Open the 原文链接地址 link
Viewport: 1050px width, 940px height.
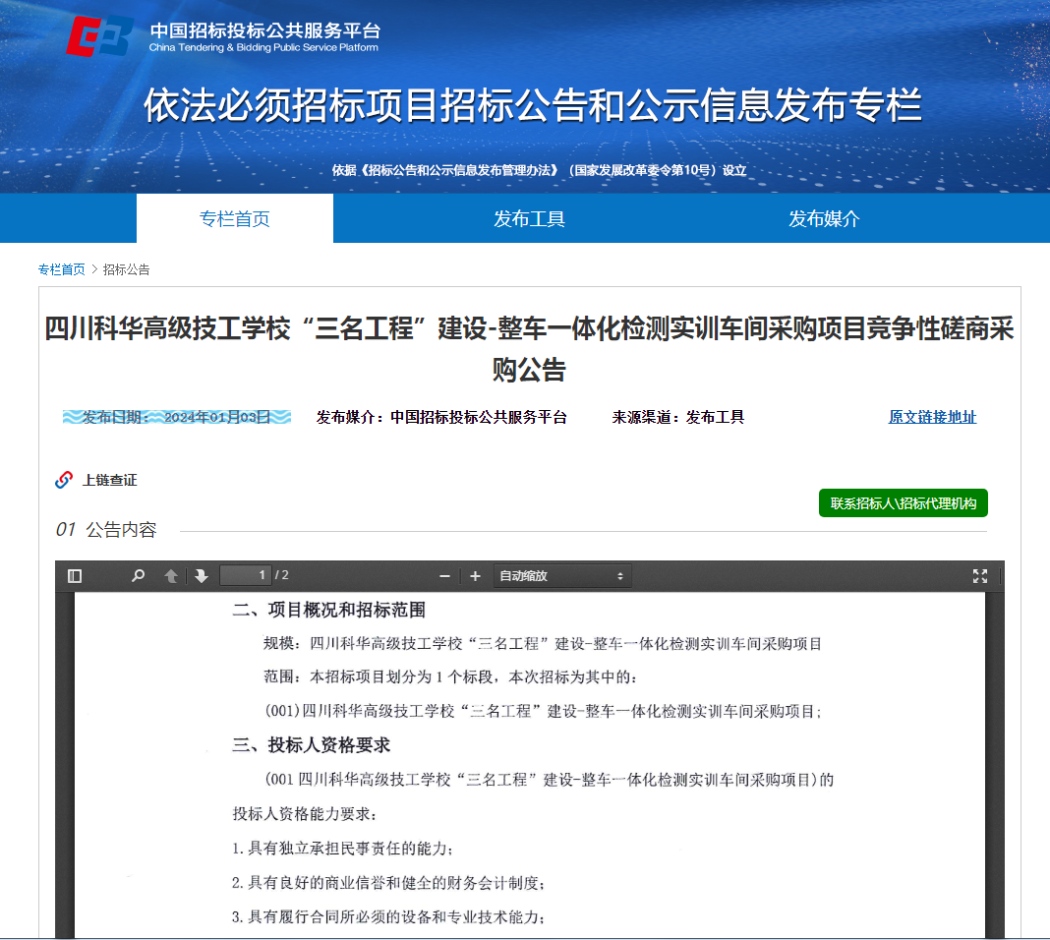(x=932, y=417)
